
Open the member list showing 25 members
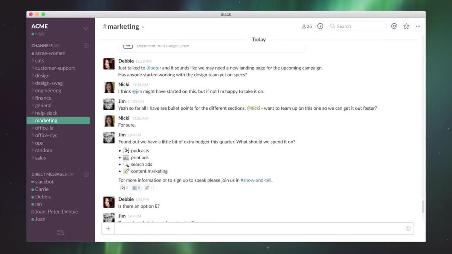point(307,26)
